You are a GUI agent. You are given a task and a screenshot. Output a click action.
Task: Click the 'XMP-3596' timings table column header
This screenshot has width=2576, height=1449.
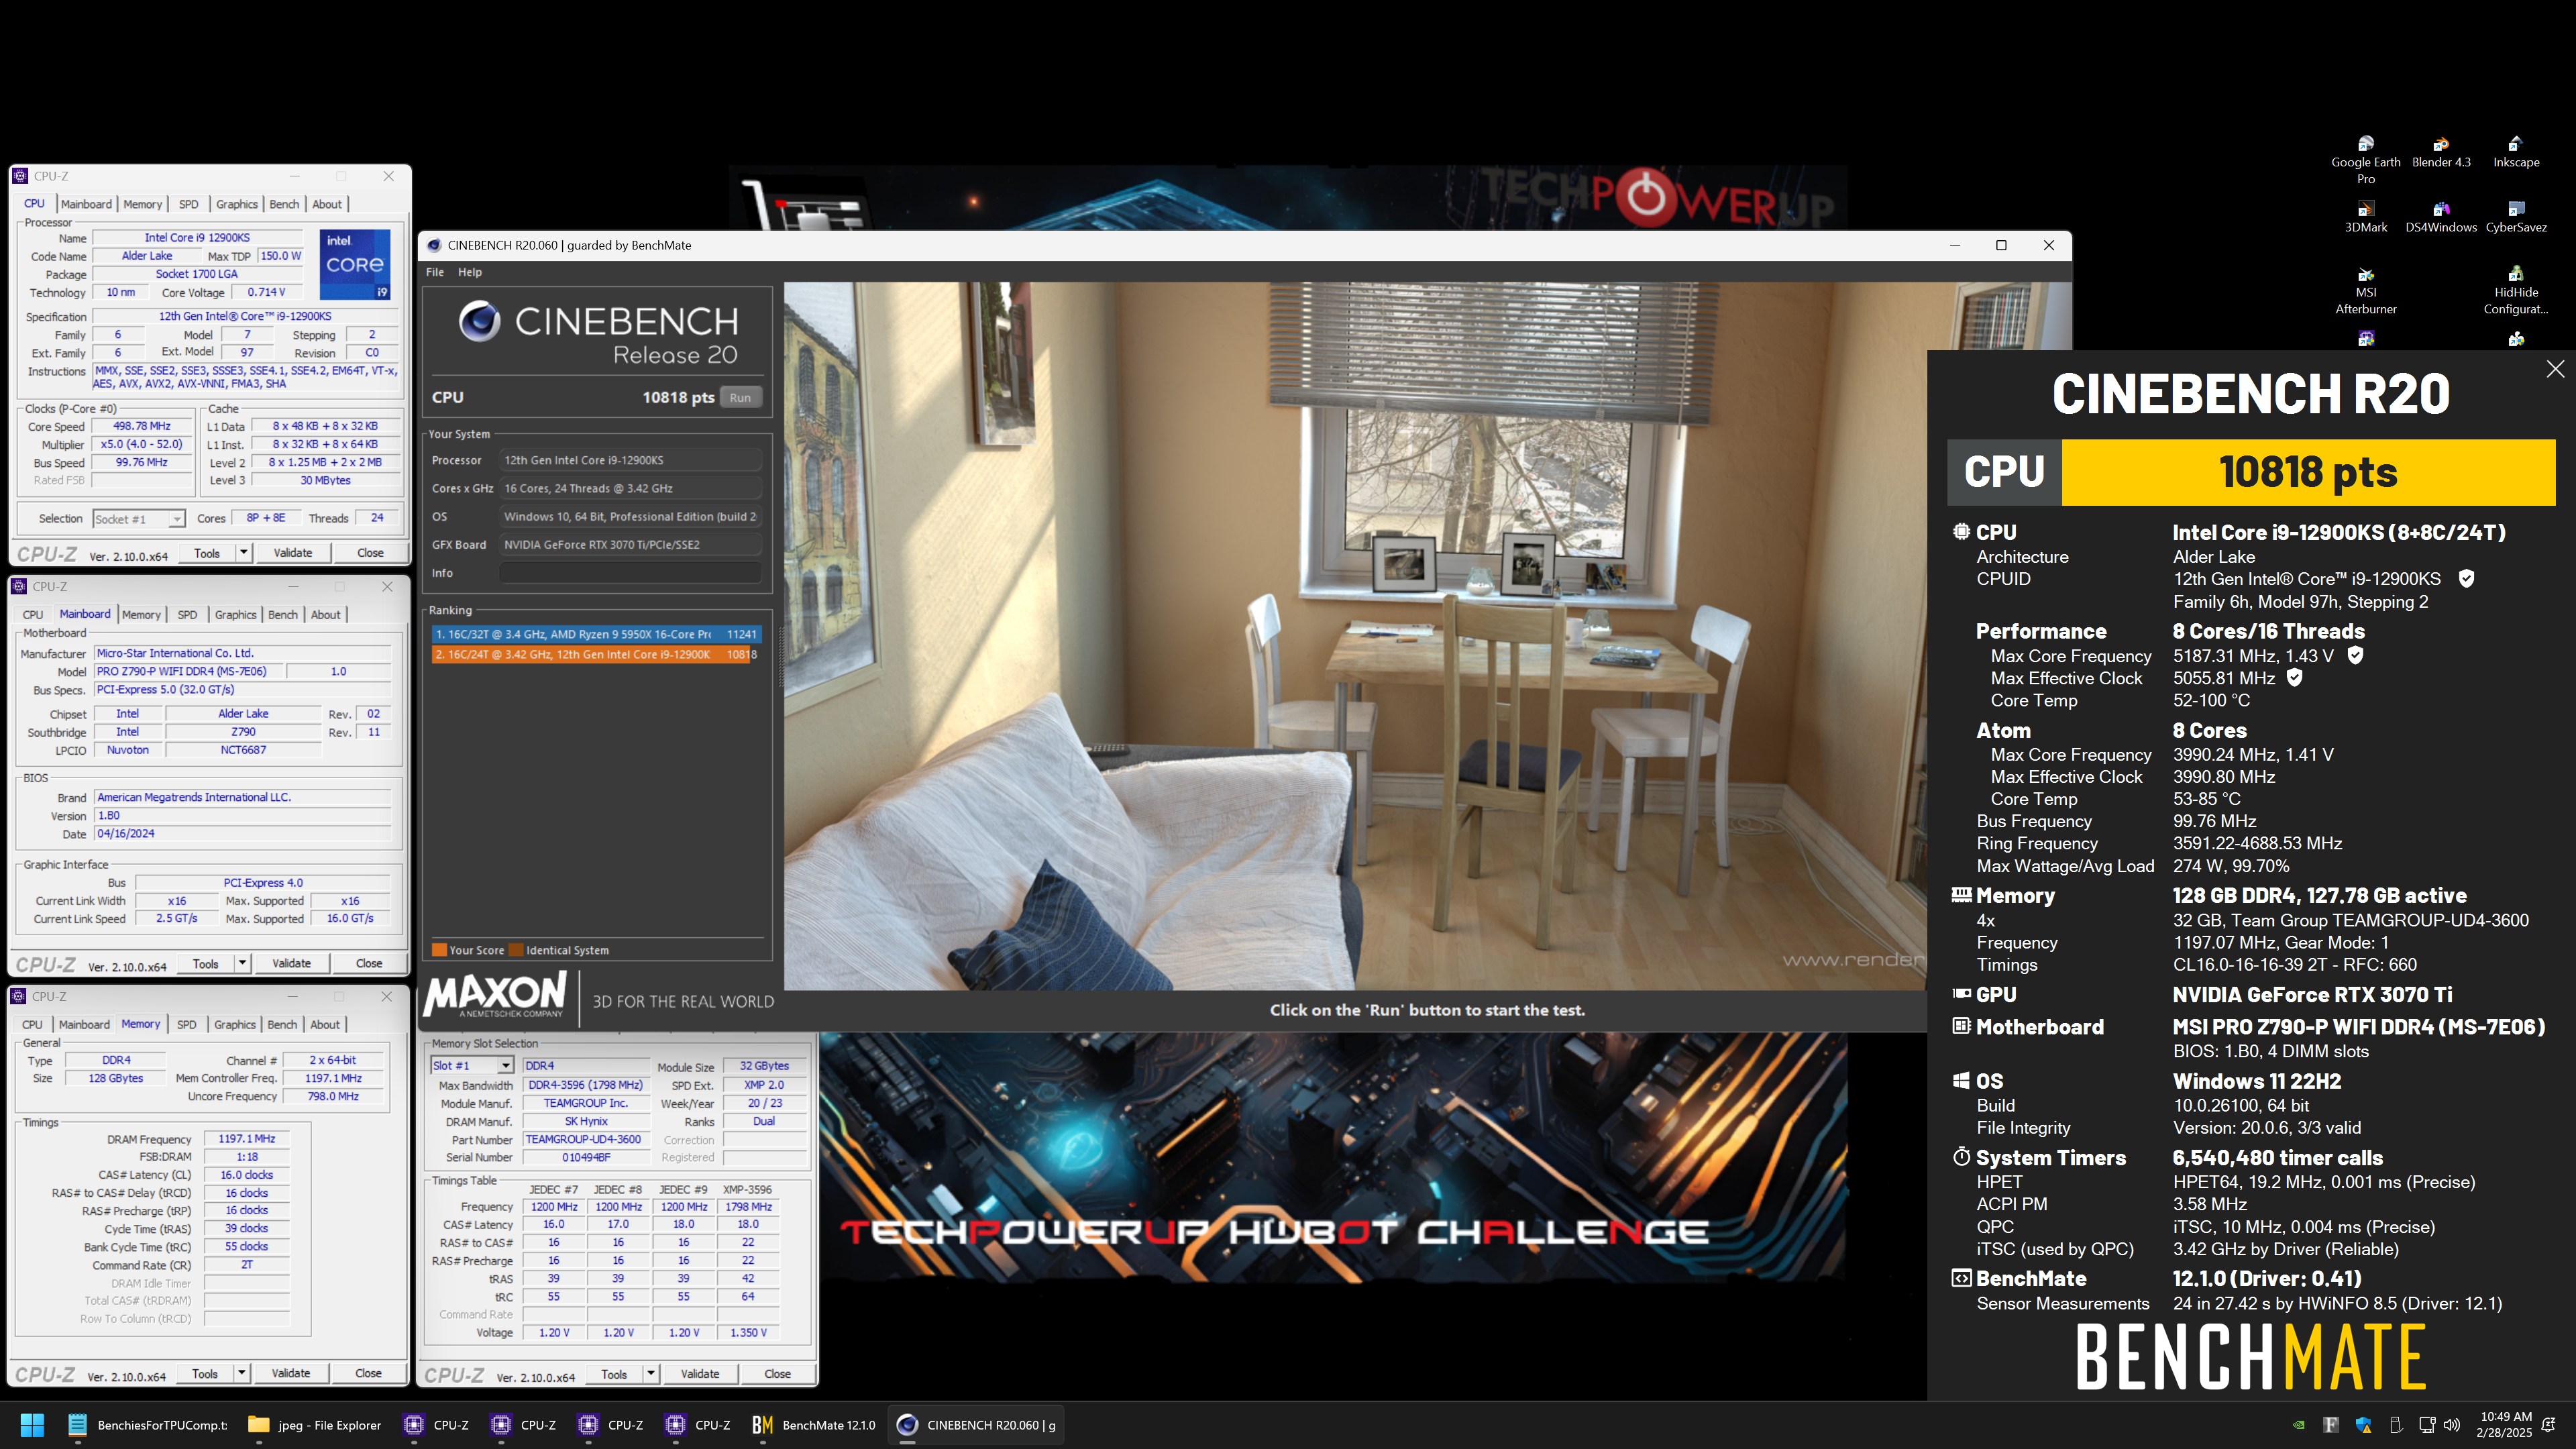748,1189
